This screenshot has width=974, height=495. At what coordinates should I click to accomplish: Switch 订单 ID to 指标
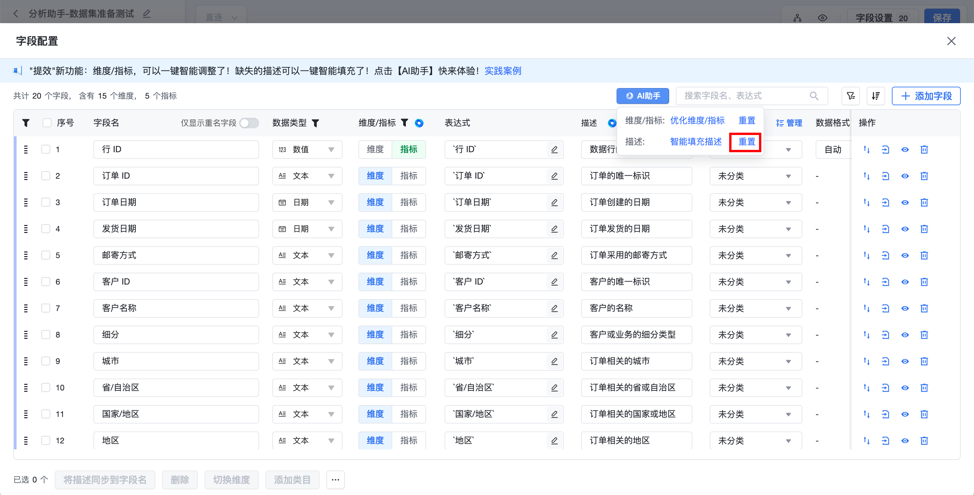click(409, 176)
